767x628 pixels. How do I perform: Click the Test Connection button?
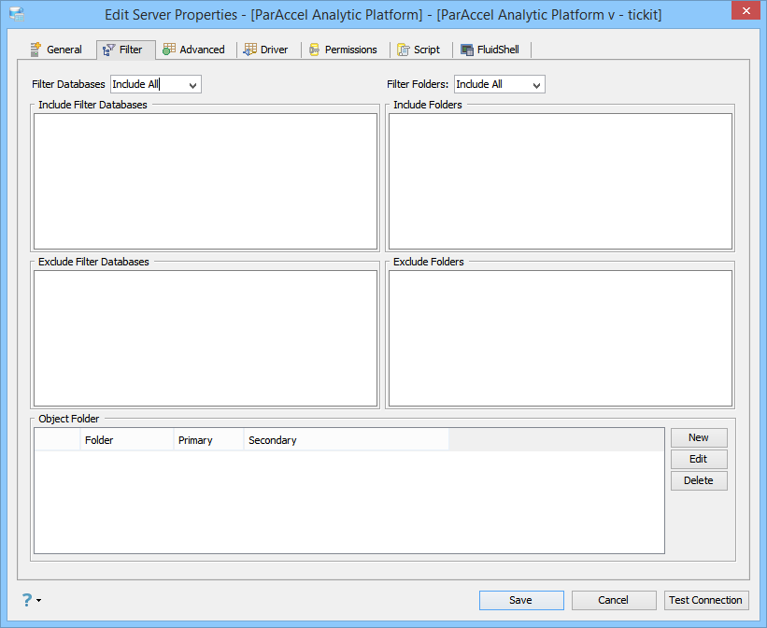[x=706, y=600]
